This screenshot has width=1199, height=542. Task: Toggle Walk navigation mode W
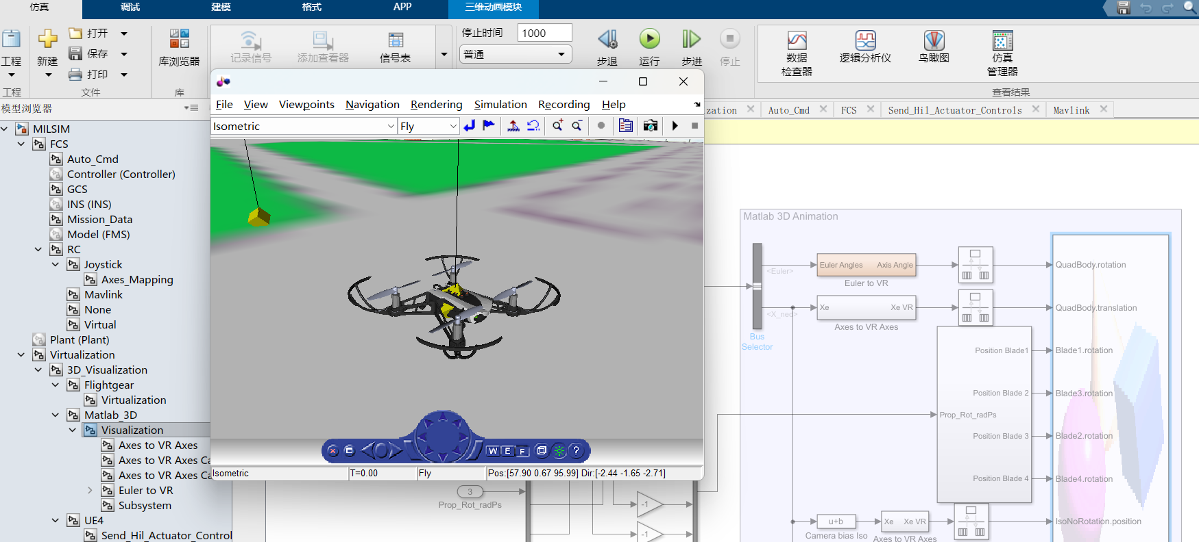493,451
